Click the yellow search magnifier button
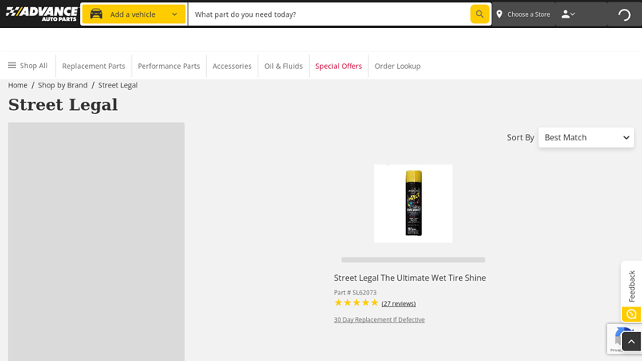 coord(479,14)
